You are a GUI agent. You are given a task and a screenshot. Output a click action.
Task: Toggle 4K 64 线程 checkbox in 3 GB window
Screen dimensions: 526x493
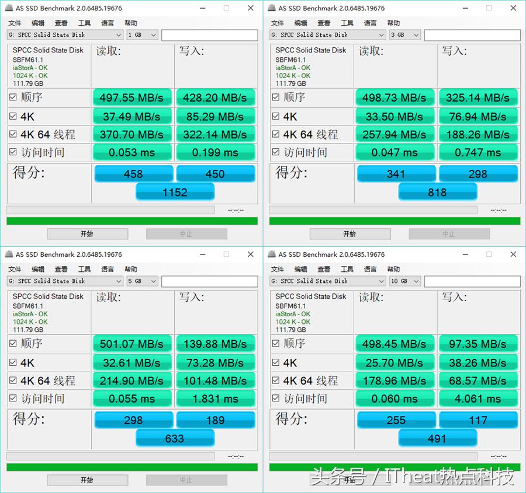coord(275,134)
